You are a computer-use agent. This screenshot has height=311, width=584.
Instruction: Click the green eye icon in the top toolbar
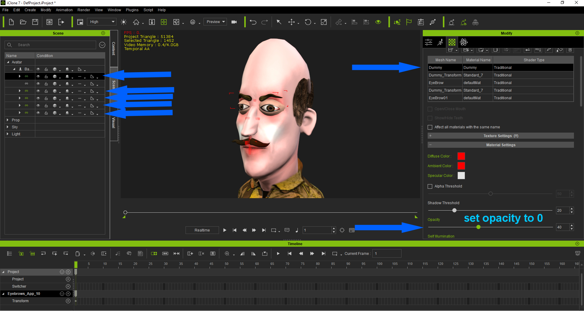coord(378,22)
